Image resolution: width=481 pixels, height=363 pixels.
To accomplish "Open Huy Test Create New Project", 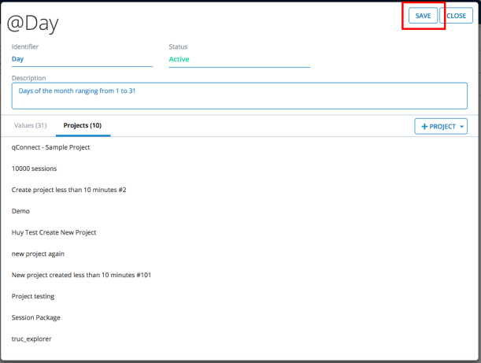I will pos(54,232).
